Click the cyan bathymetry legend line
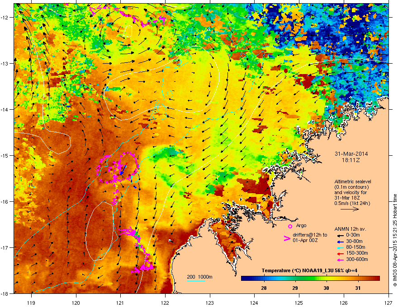 pos(196,281)
